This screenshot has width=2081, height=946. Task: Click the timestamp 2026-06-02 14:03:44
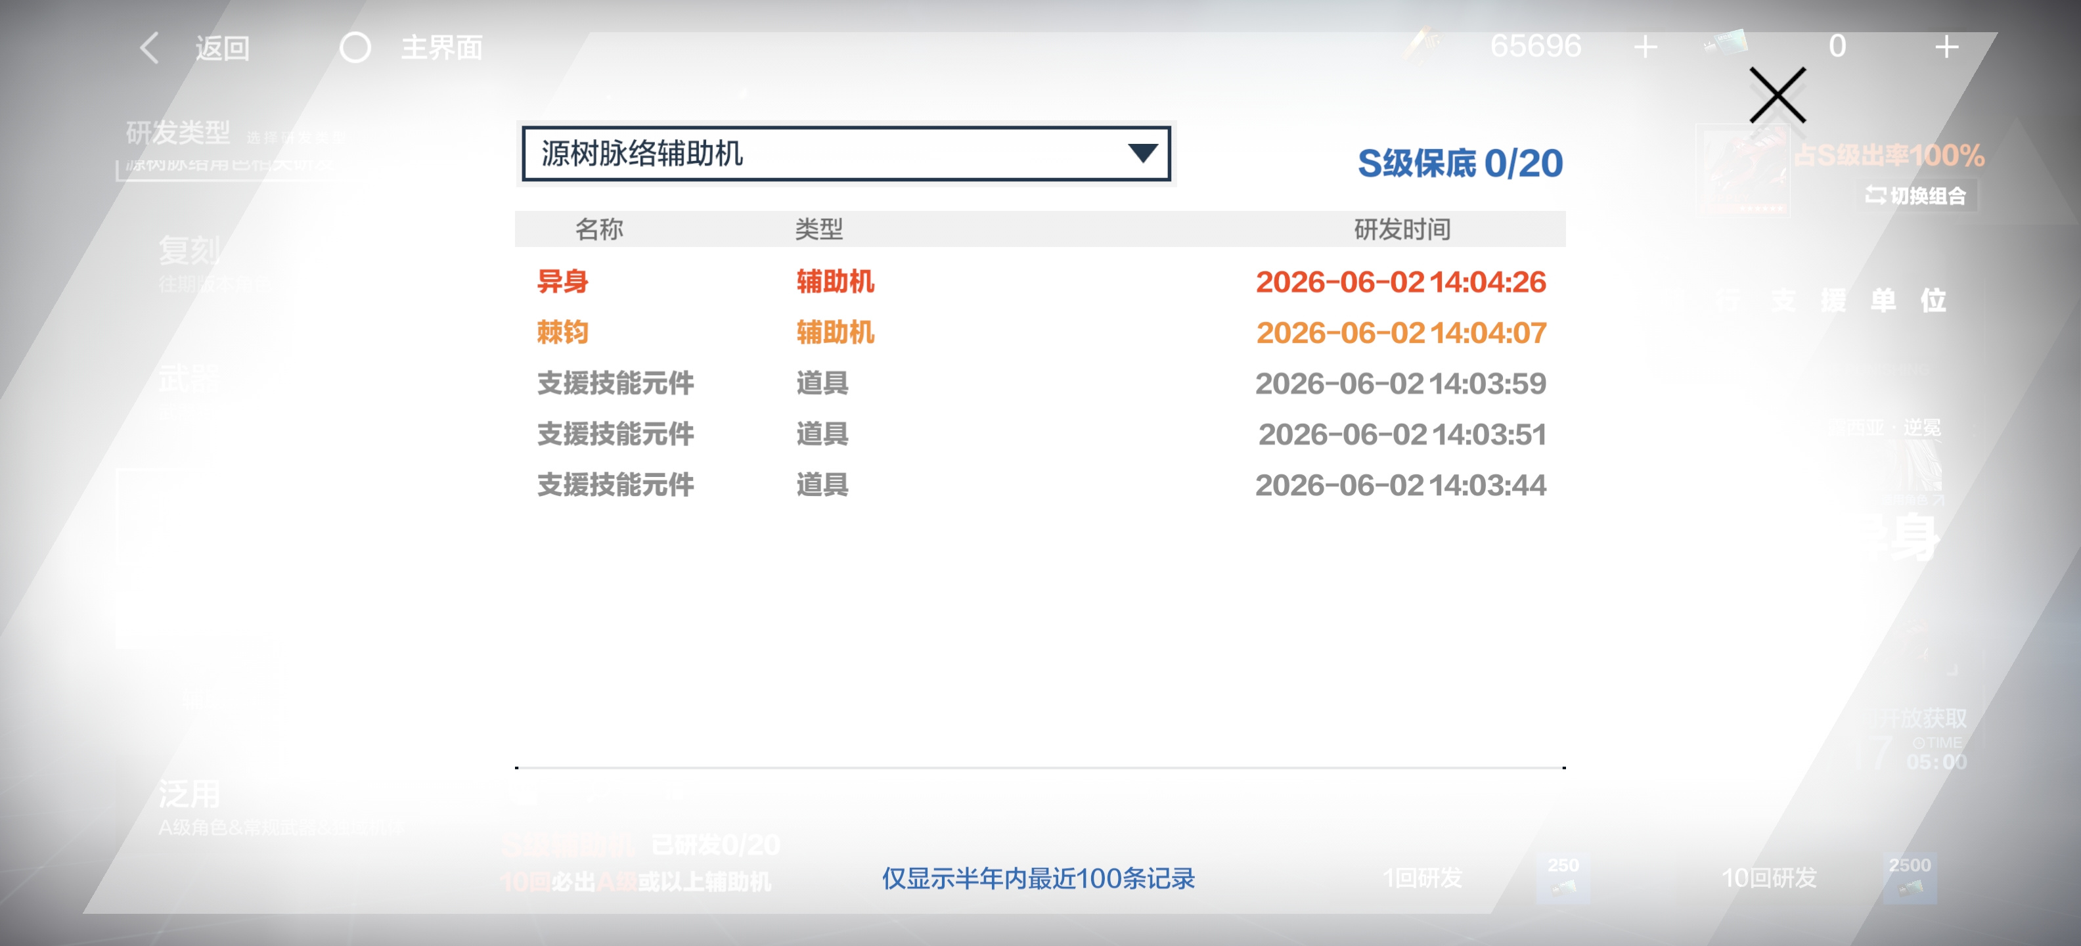coord(1400,485)
